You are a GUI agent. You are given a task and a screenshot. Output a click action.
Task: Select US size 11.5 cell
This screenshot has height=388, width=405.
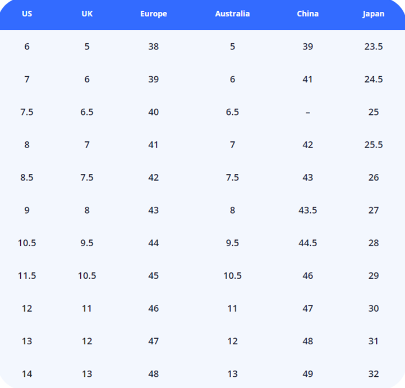[x=27, y=276]
